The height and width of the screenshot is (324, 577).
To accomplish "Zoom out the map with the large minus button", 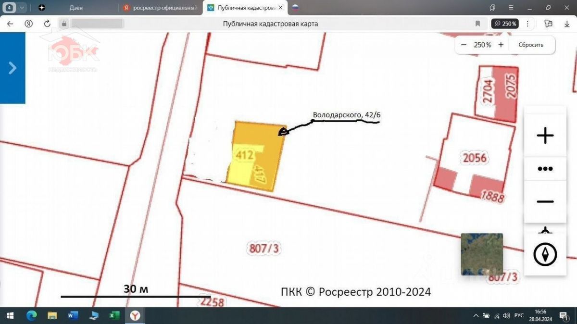I will (x=545, y=201).
